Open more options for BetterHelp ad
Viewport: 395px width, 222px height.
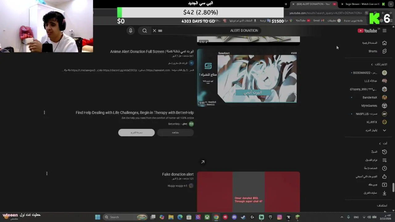[44, 113]
